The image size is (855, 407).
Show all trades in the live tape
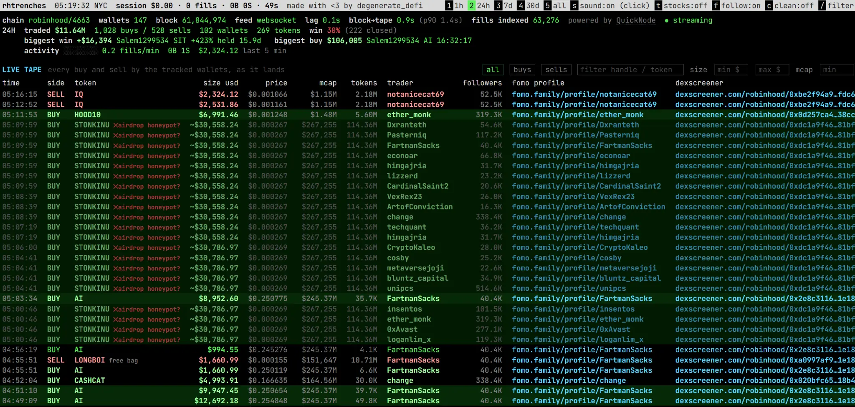coord(493,70)
